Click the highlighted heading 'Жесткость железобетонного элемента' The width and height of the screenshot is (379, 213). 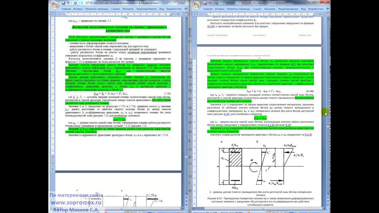coord(119,29)
